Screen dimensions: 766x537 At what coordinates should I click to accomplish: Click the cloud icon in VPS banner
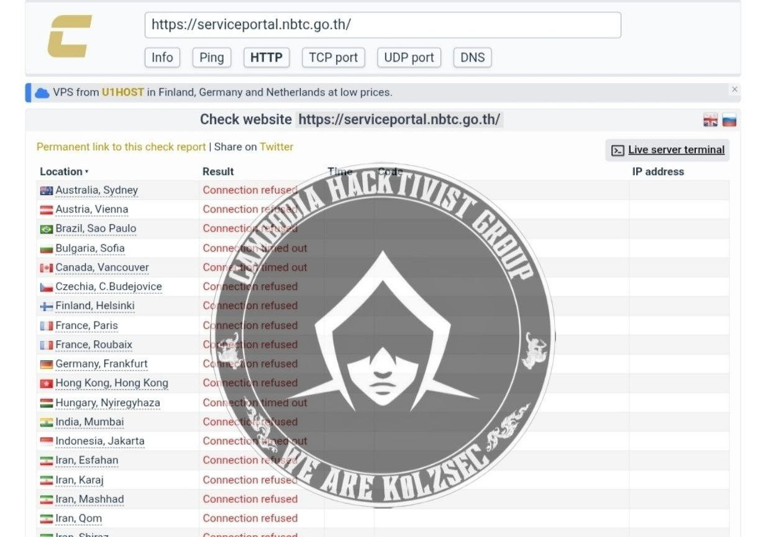click(x=42, y=93)
